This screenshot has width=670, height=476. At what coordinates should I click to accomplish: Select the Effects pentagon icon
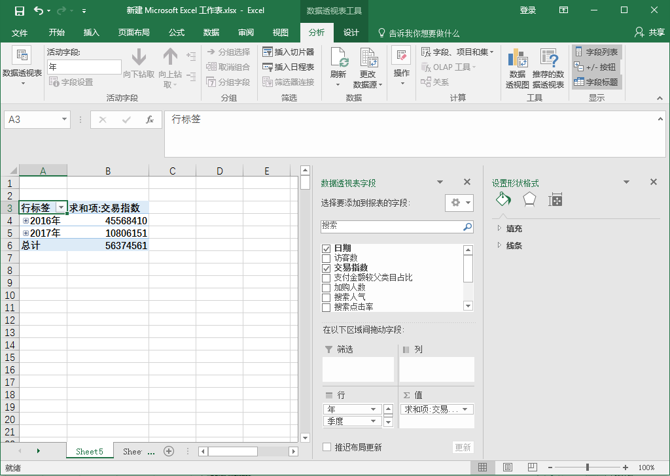529,199
